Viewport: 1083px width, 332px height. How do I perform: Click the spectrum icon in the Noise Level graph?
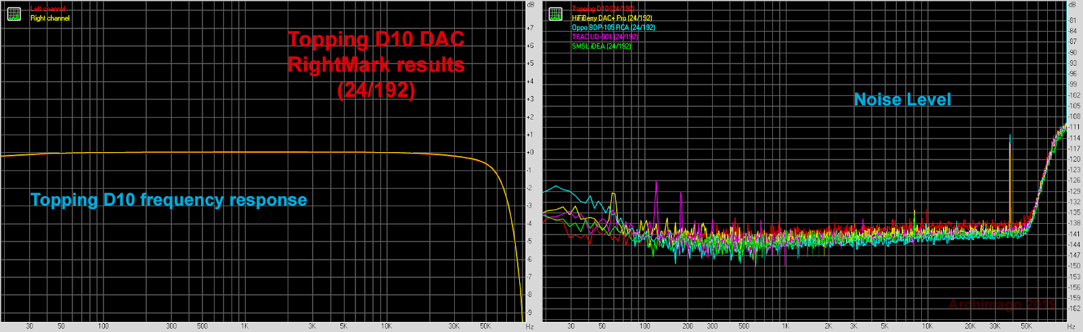click(555, 14)
